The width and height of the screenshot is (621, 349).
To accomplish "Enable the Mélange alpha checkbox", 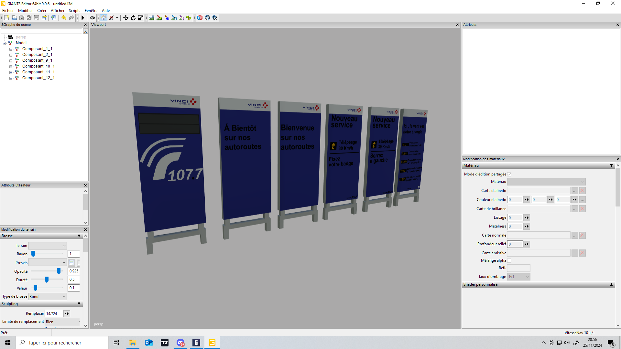I will point(509,260).
